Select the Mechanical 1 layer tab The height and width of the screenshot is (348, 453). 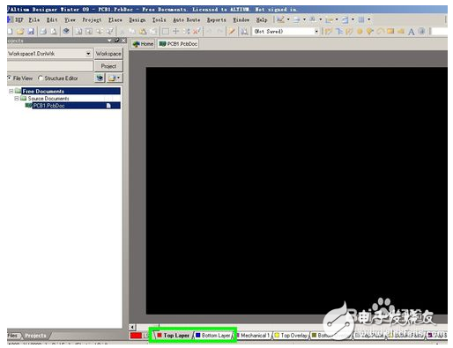(254, 335)
